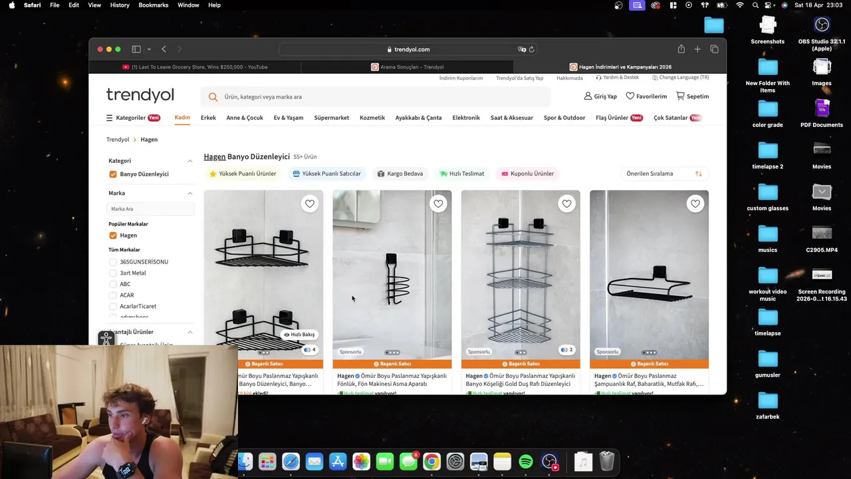Switch to YouTube Last To Leave tab
This screenshot has height=479, width=851.
(195, 67)
